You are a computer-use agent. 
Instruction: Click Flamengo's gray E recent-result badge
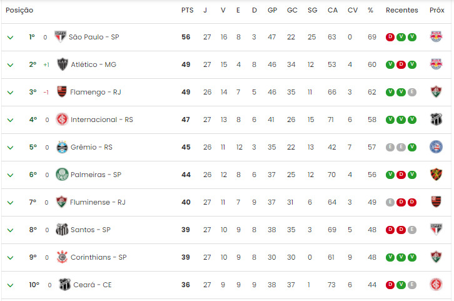[411, 92]
